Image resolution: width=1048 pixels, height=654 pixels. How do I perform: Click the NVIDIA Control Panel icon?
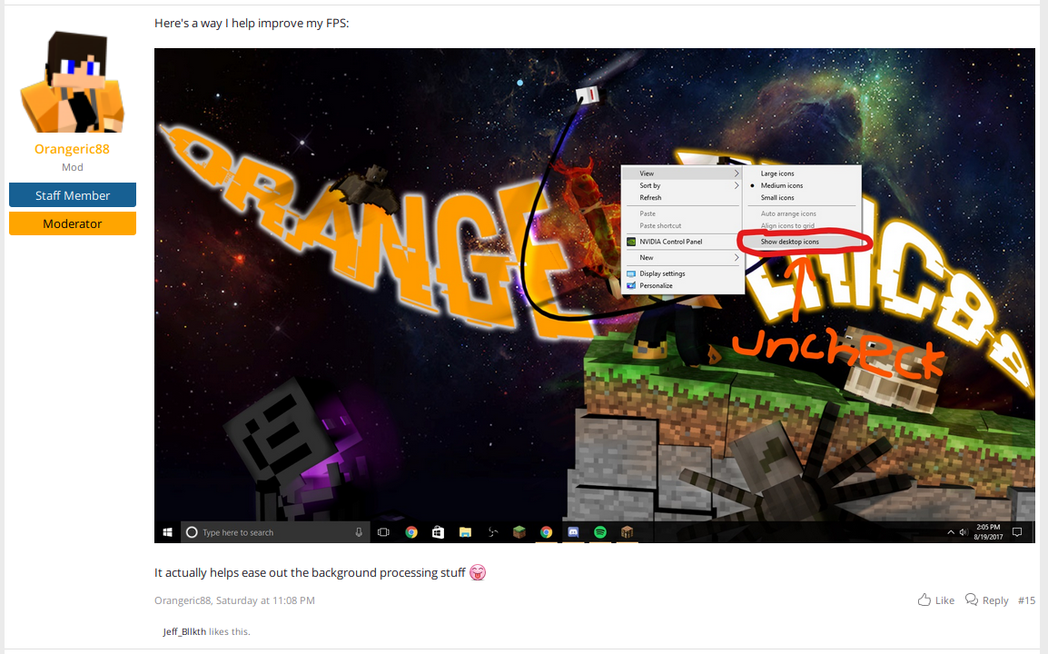631,242
